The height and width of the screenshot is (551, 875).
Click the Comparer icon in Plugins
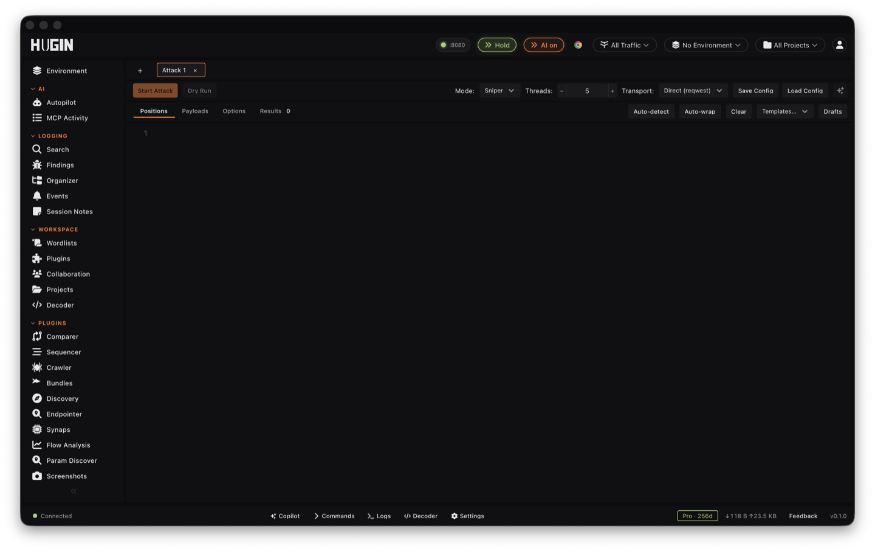tap(37, 336)
